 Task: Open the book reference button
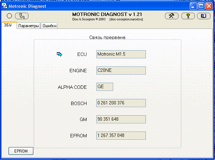pyautogui.click(x=203, y=16)
